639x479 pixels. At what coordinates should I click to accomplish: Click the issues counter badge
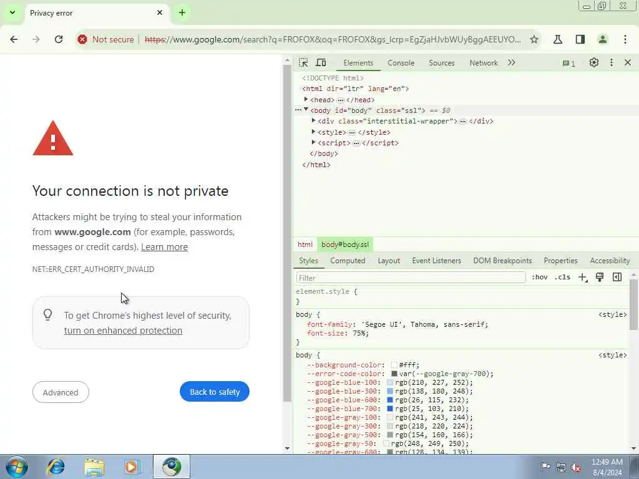pos(569,64)
